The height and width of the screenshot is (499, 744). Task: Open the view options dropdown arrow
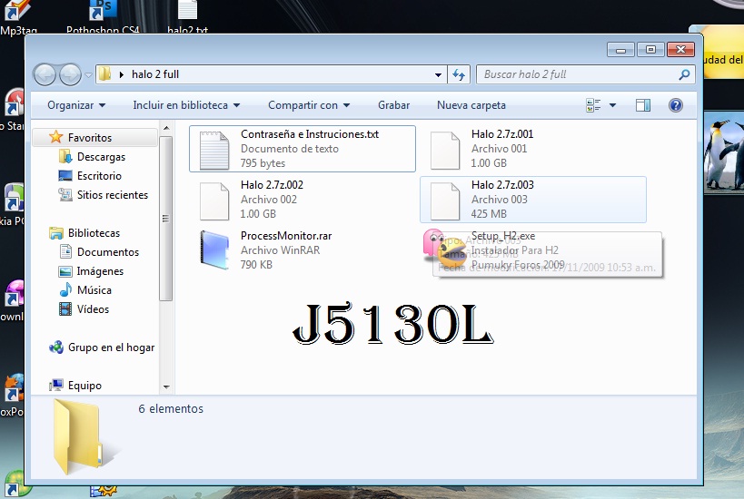[x=612, y=105]
